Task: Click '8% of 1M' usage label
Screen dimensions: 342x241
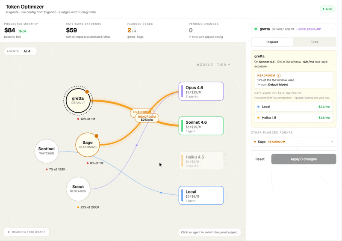Action: [97, 163]
